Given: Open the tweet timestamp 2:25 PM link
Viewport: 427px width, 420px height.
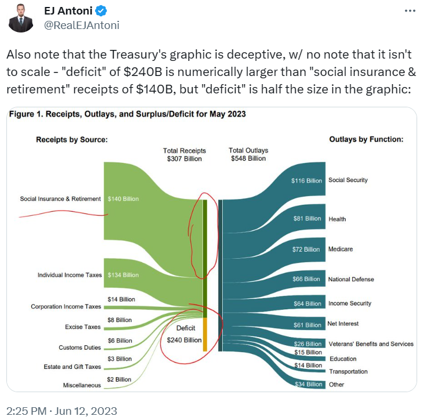Looking at the screenshot, I should coord(27,411).
